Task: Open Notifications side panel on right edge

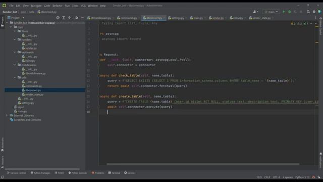Action: pyautogui.click(x=321, y=160)
